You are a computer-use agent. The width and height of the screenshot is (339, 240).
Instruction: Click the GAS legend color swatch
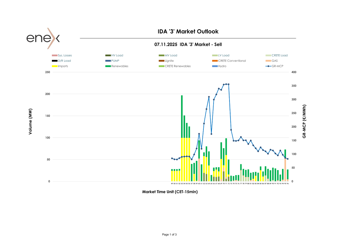[268, 61]
